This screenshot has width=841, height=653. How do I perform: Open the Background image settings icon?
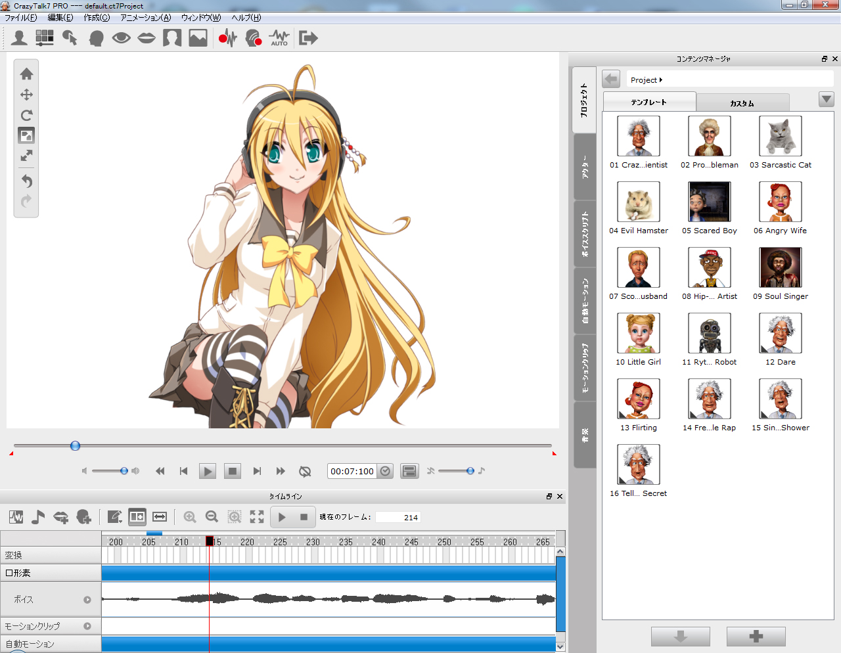tap(198, 37)
